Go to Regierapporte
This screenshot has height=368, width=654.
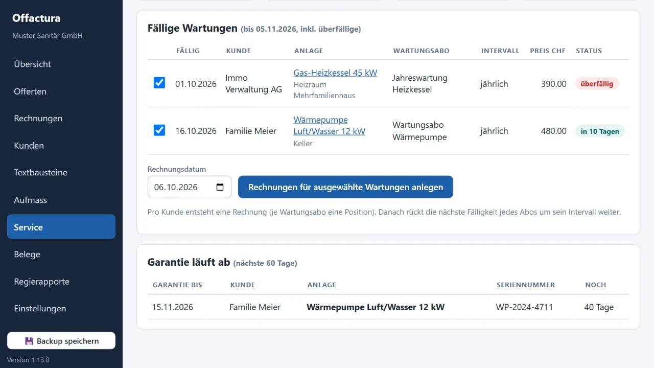pyautogui.click(x=61, y=282)
